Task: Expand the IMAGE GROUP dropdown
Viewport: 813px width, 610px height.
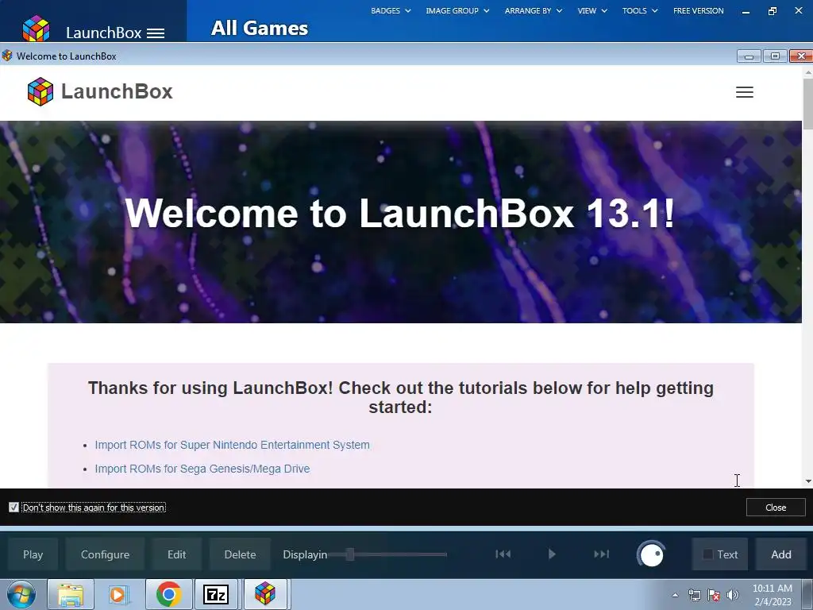Action: 457,10
